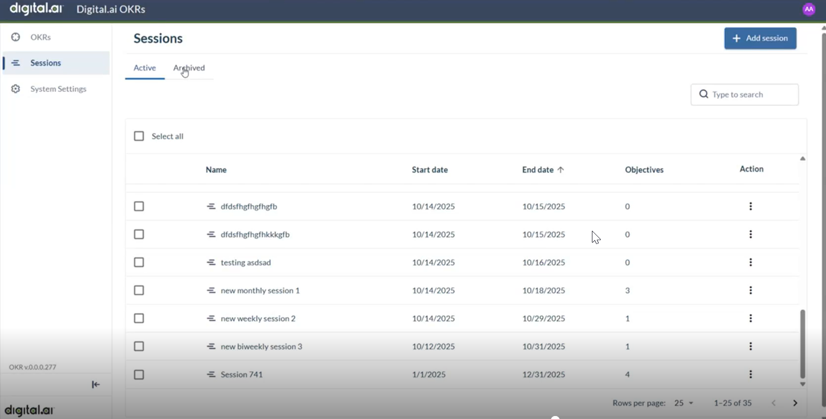Click session icon beside dfdsfhgfhgfhgfb
This screenshot has width=826, height=419.
[211, 206]
